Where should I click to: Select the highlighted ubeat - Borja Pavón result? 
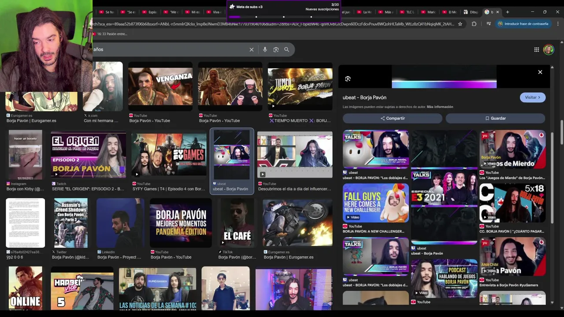pyautogui.click(x=232, y=161)
